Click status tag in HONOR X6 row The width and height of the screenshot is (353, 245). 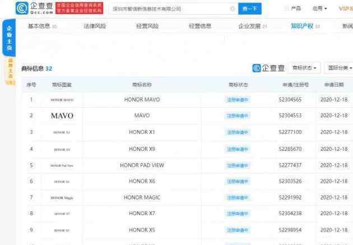(x=238, y=182)
